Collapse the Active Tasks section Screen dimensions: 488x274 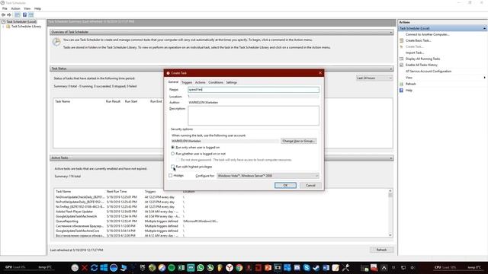pyautogui.click(x=391, y=158)
